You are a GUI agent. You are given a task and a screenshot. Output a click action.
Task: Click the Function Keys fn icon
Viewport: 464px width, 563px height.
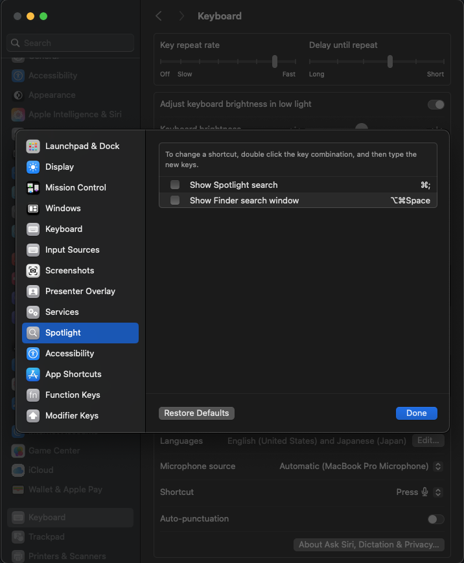[x=33, y=395]
